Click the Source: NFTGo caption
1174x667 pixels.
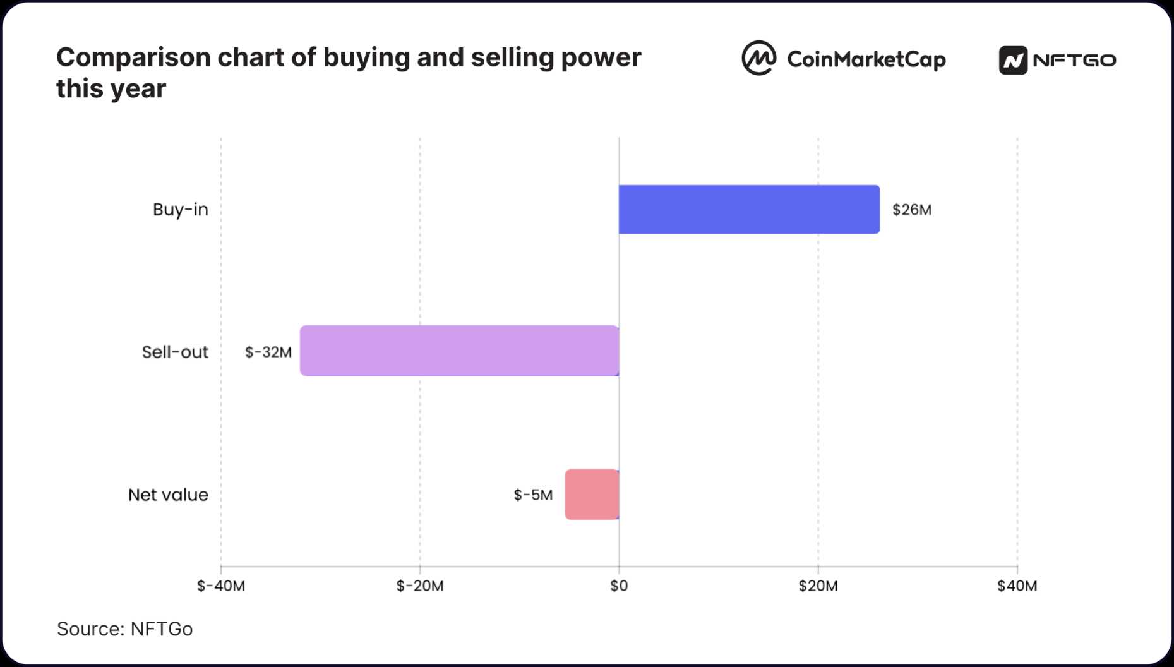click(125, 629)
